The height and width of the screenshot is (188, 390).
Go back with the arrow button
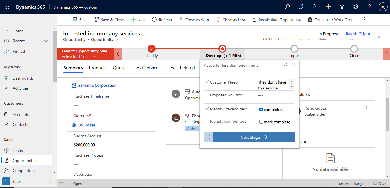[x=63, y=20]
